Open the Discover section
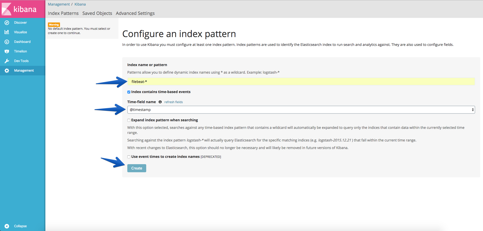 pyautogui.click(x=20, y=23)
